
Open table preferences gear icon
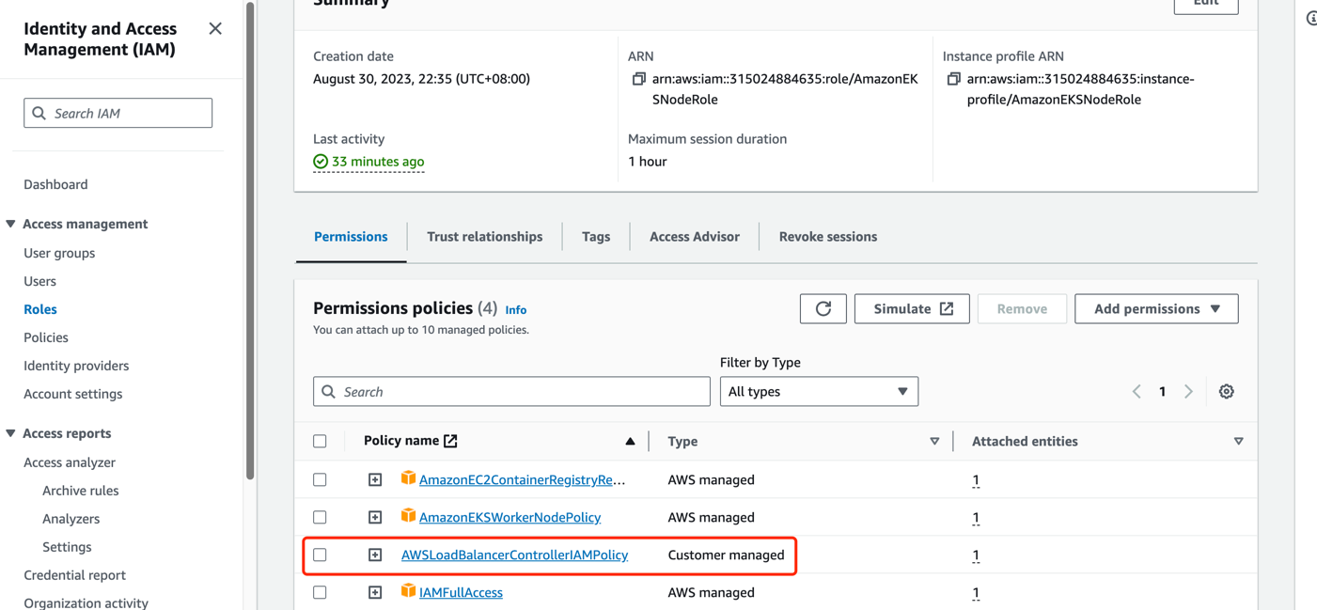coord(1226,392)
